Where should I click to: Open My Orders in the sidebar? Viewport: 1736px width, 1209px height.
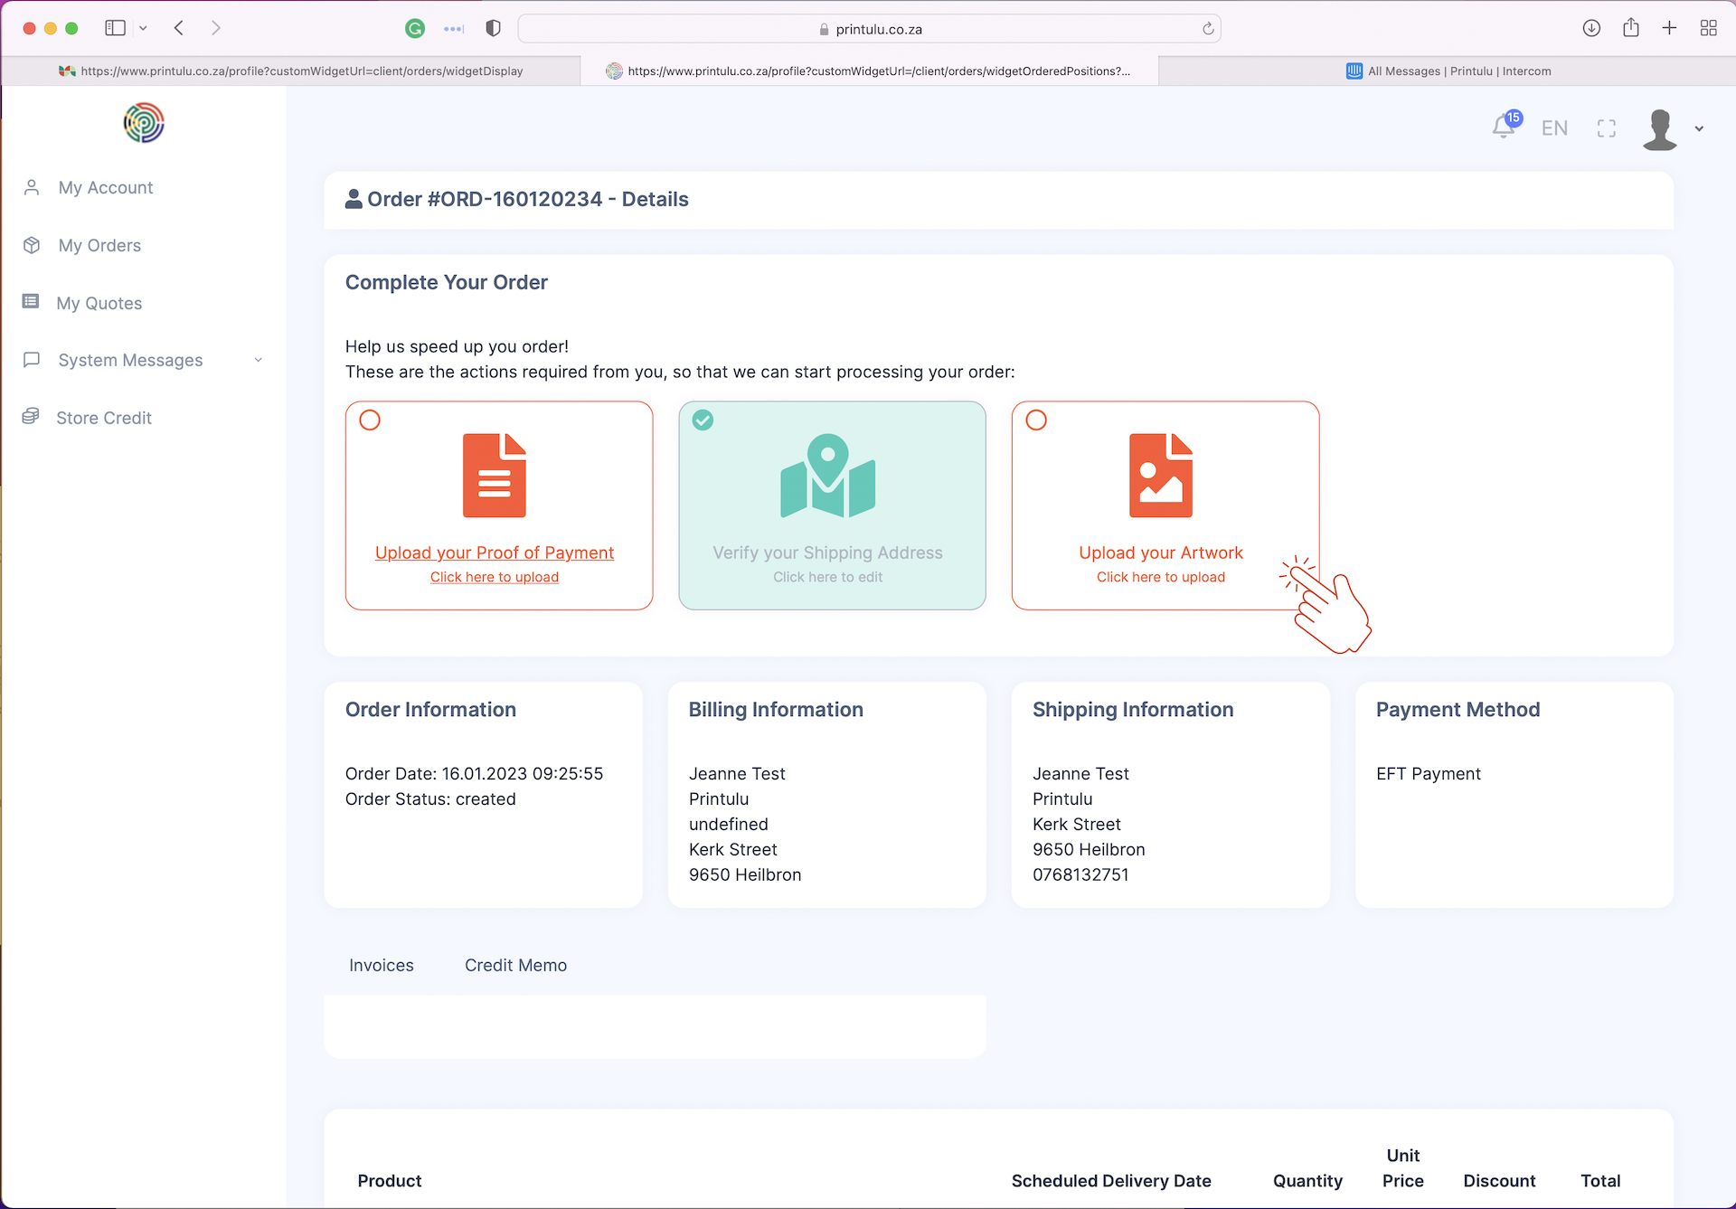pos(99,245)
